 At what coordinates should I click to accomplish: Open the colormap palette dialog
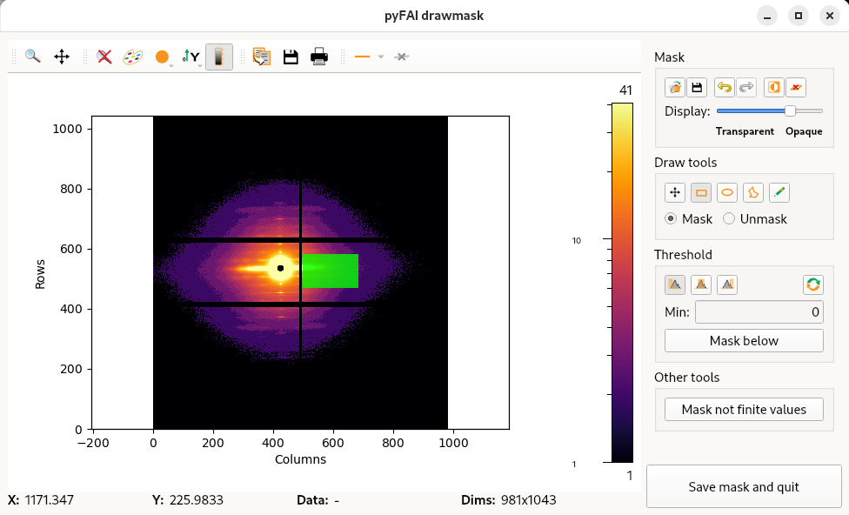(x=132, y=57)
